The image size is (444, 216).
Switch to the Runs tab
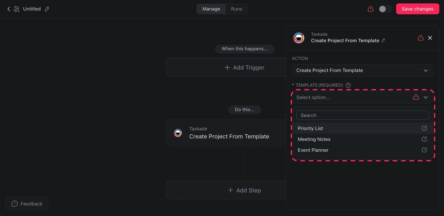pyautogui.click(x=236, y=9)
